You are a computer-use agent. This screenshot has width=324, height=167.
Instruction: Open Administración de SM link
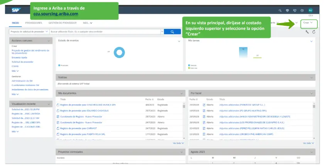click(x=22, y=81)
